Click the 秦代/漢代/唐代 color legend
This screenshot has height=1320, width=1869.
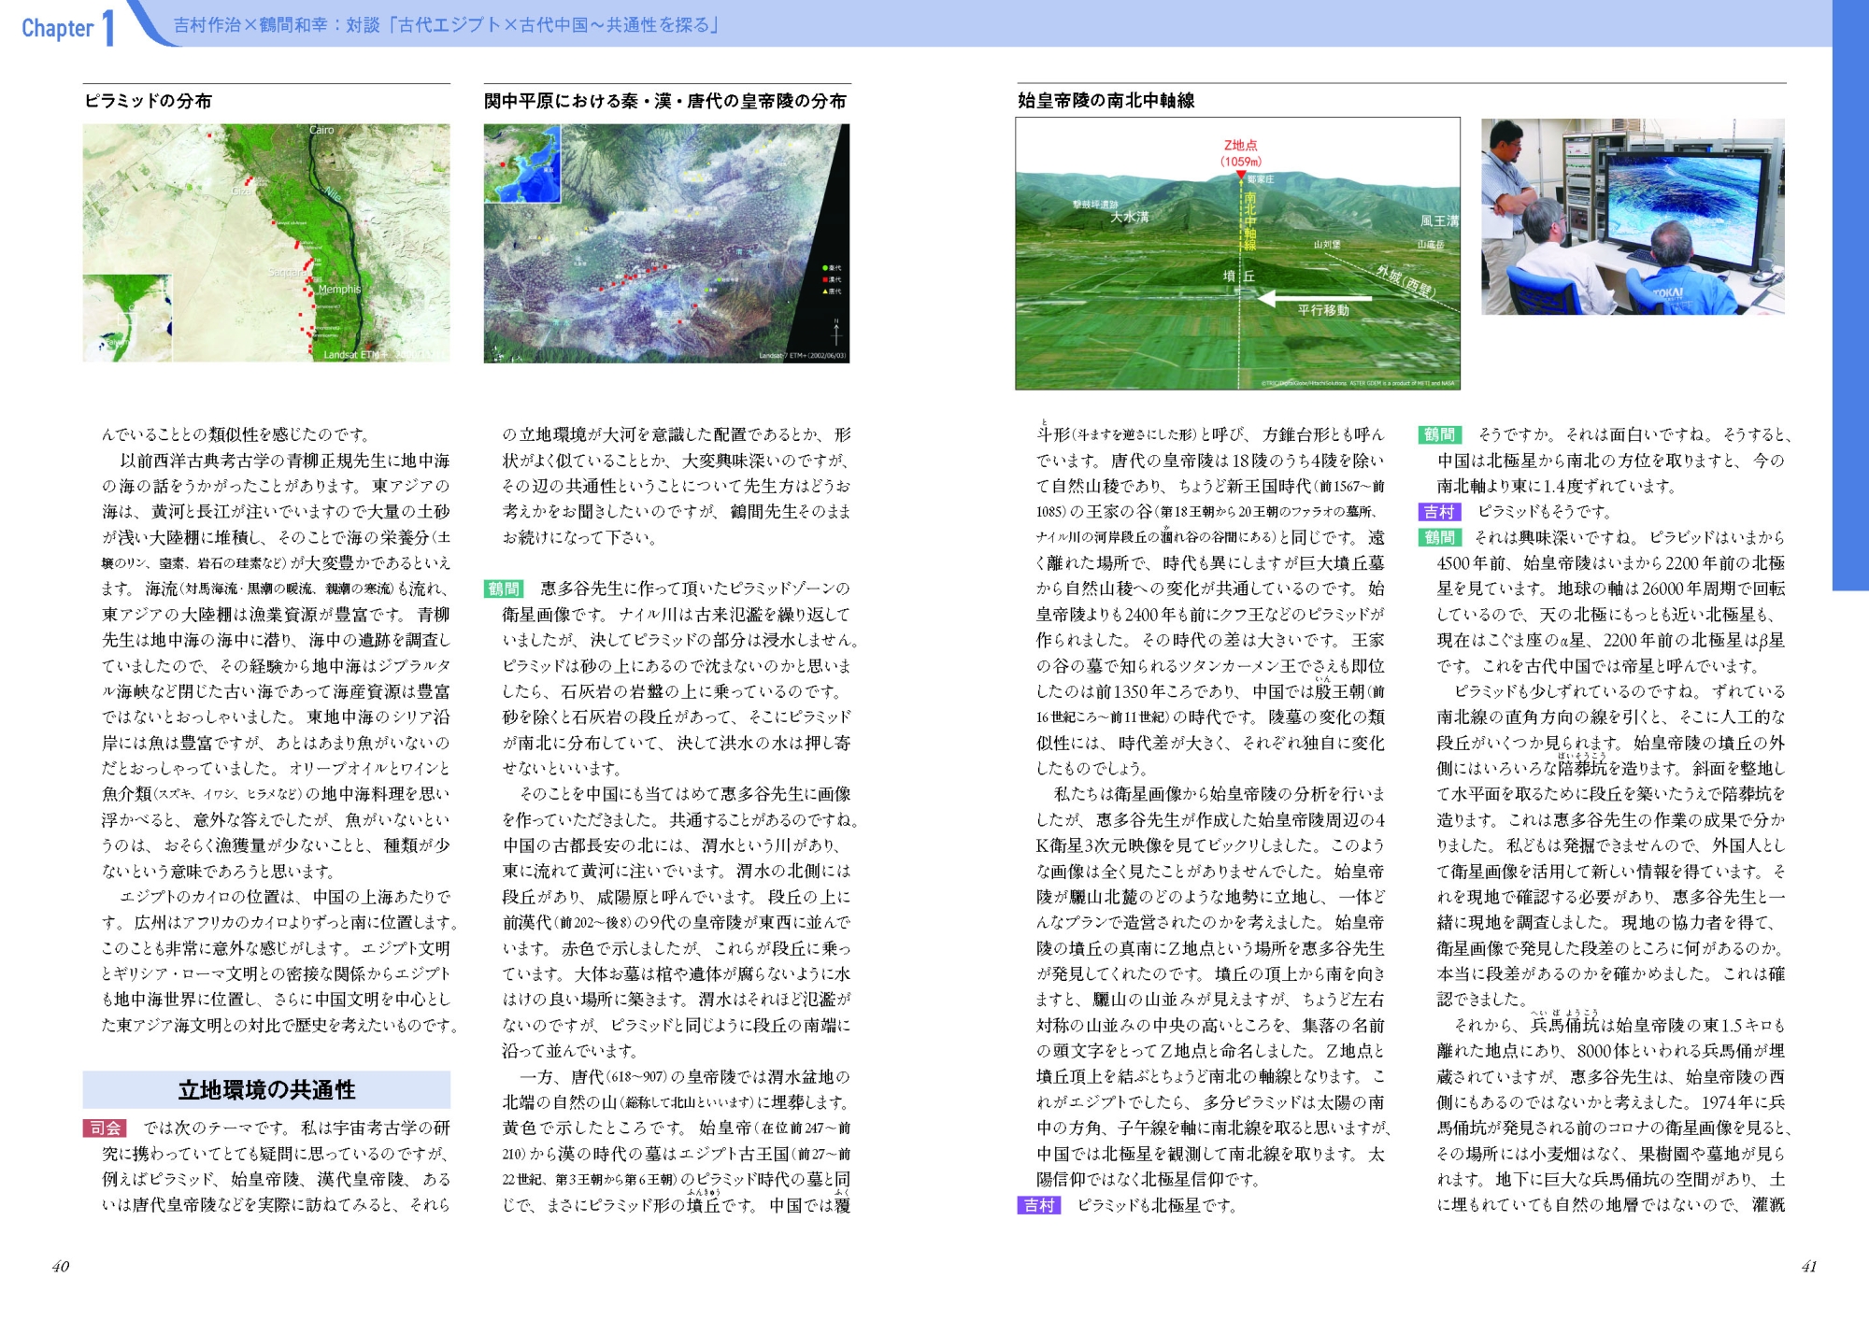coord(832,279)
